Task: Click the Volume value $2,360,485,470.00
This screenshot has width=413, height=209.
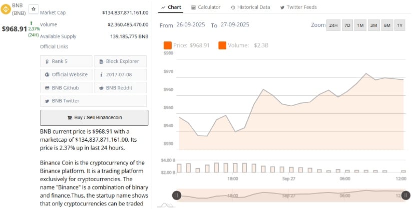Action: click(x=128, y=24)
